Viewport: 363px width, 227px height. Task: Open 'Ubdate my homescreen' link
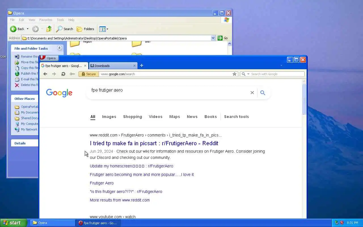(132, 166)
